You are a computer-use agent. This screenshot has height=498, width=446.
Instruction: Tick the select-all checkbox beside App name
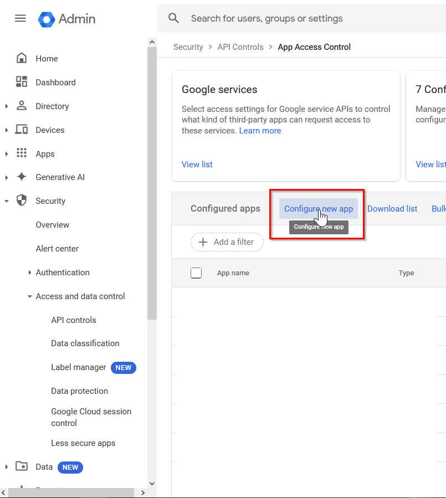pyautogui.click(x=196, y=273)
